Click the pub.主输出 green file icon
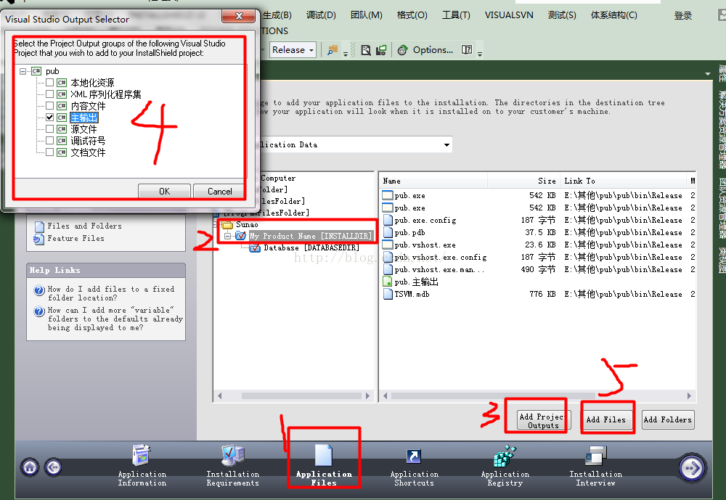Image resolution: width=726 pixels, height=500 pixels. pos(388,282)
